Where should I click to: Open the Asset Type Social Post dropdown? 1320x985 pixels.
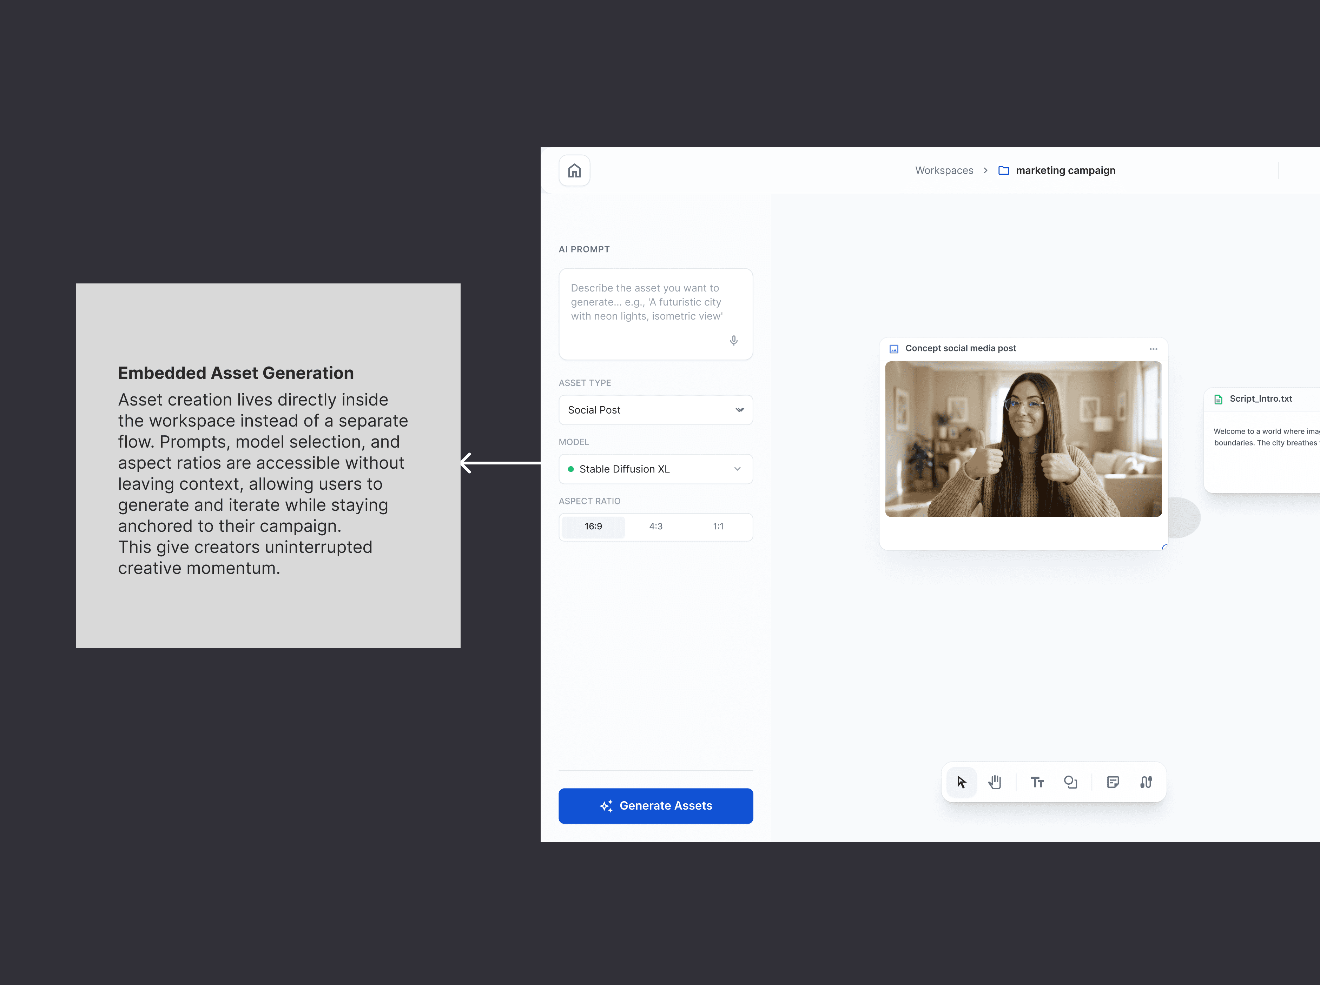pos(655,410)
